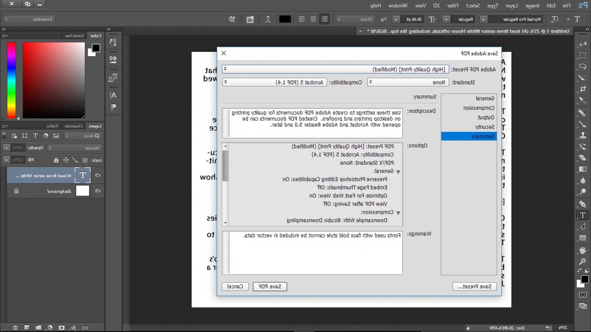Select the Gradient tool
This screenshot has width=591, height=332.
click(x=582, y=169)
